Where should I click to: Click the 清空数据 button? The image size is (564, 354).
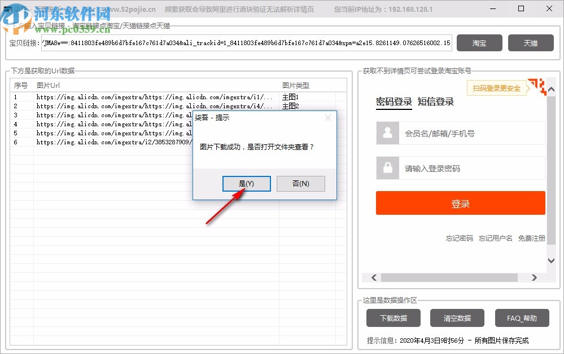[x=457, y=318]
